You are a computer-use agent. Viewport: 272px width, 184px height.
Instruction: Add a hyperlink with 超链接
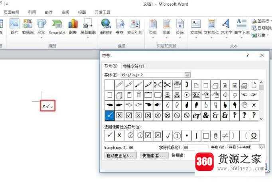point(106,27)
